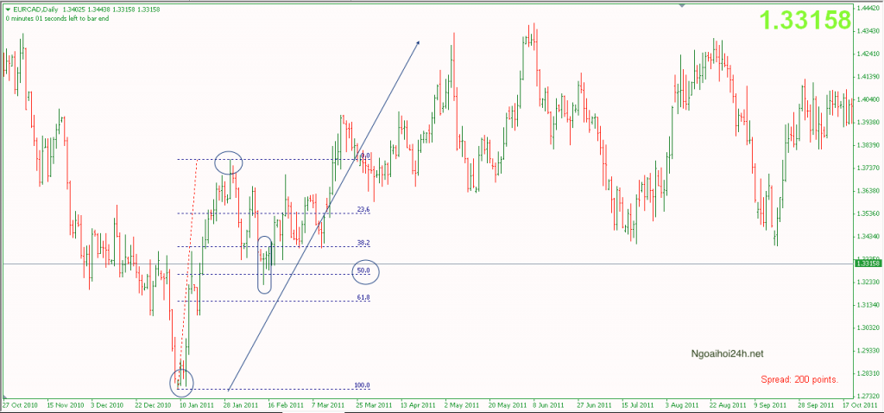The height and width of the screenshot is (413, 884).
Task: Click the triangle icon before EURCAD,Daily
Action: tap(6, 9)
